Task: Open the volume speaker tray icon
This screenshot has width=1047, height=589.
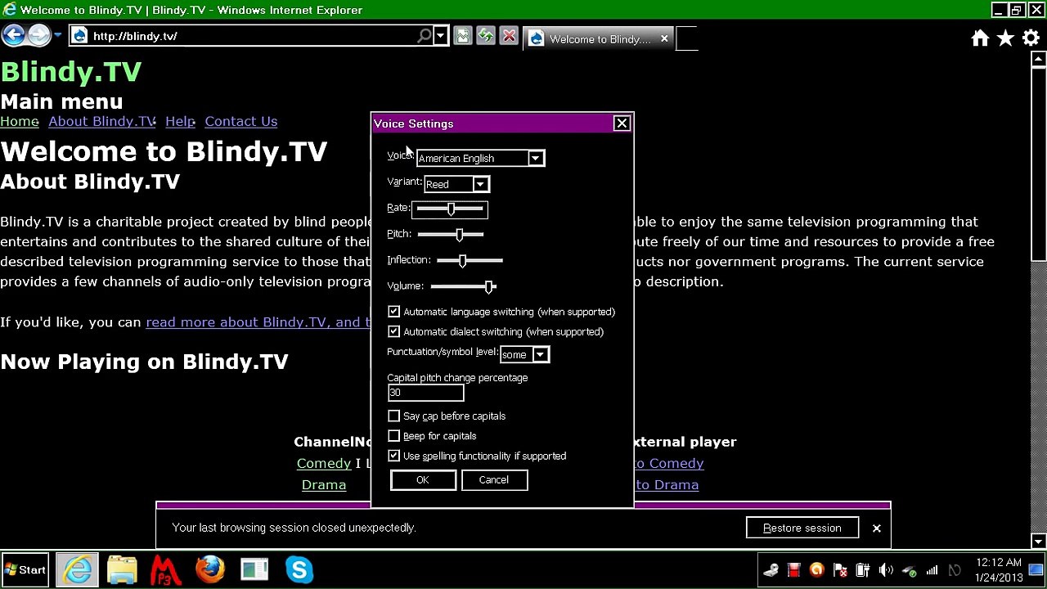Action: pos(886,570)
